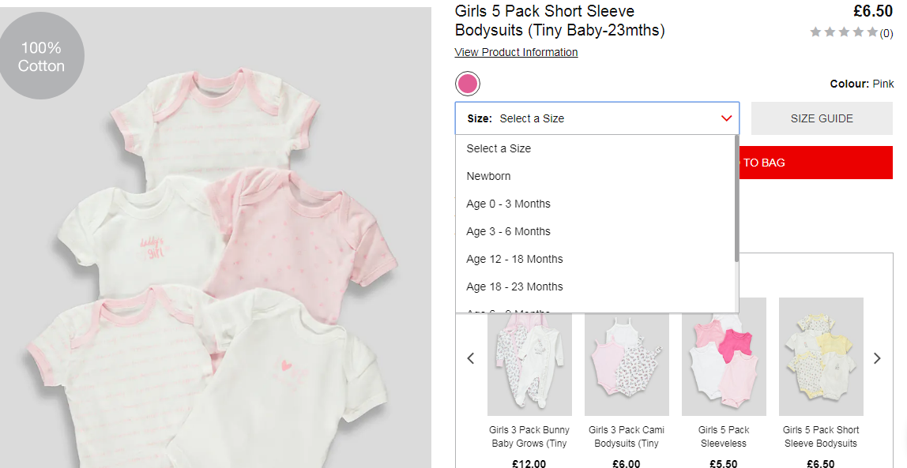This screenshot has width=907, height=468.
Task: Open Girls 3 Pack Cami Bodysuits thumbnail
Action: (627, 357)
